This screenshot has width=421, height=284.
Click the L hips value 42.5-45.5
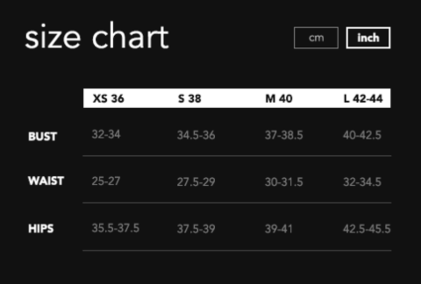[x=366, y=229]
